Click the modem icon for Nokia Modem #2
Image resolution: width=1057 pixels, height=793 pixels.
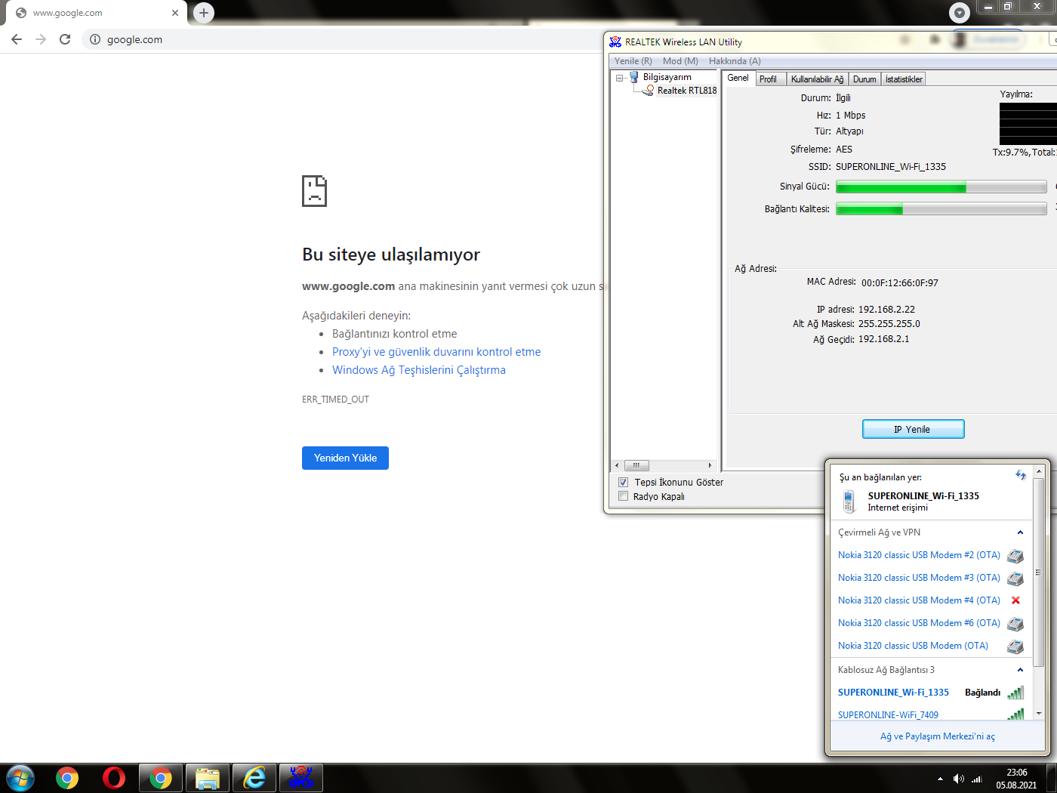pos(1015,556)
